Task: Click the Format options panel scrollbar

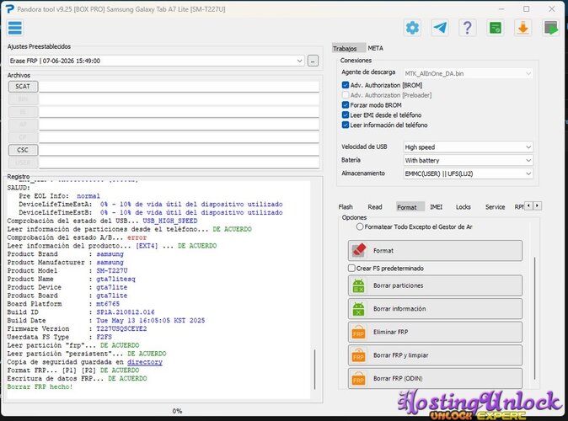Action: (x=534, y=318)
